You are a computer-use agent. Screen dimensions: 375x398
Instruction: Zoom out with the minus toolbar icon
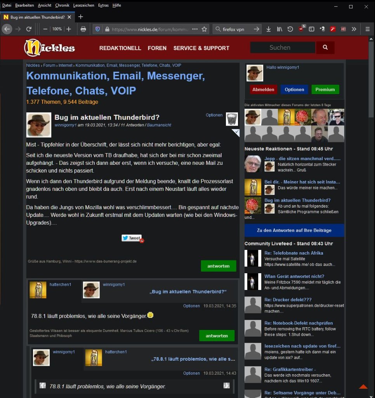tap(45, 29)
